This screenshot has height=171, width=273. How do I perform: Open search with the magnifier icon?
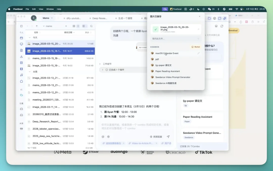(x=92, y=26)
